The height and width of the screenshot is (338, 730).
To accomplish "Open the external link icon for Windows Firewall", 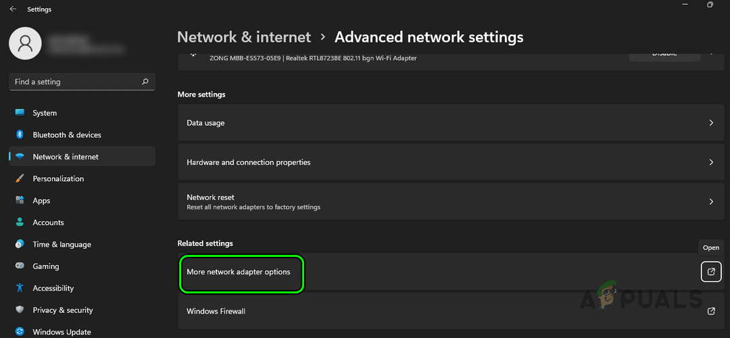I will [711, 311].
